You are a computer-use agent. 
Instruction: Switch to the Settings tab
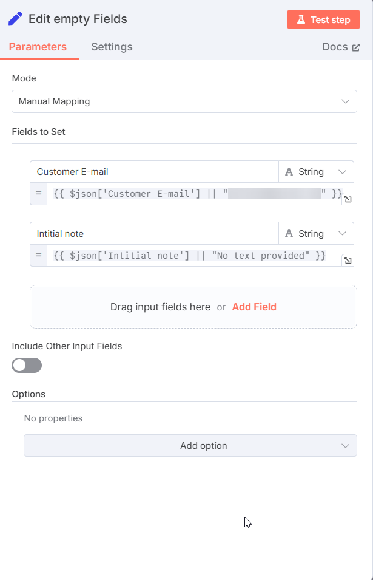112,47
